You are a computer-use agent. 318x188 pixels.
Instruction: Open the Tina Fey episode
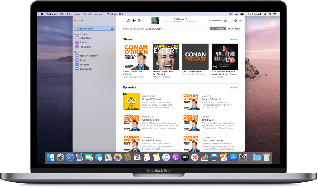tap(210, 122)
